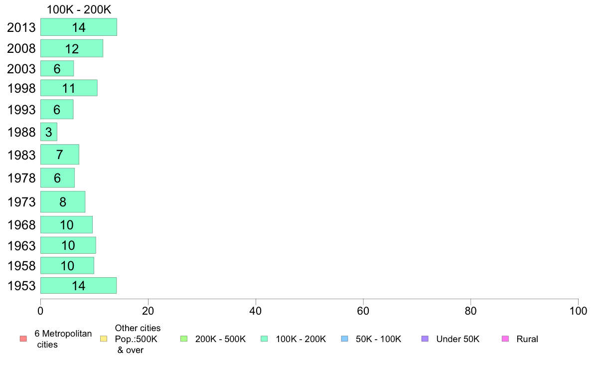Viewport: 592px width, 367px height.
Task: Click the Under 50K legend label
Action: (457, 339)
